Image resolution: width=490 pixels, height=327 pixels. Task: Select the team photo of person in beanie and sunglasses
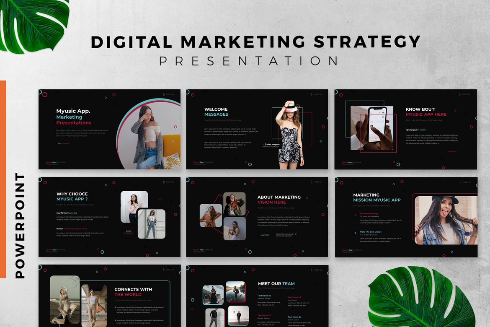coord(213,295)
